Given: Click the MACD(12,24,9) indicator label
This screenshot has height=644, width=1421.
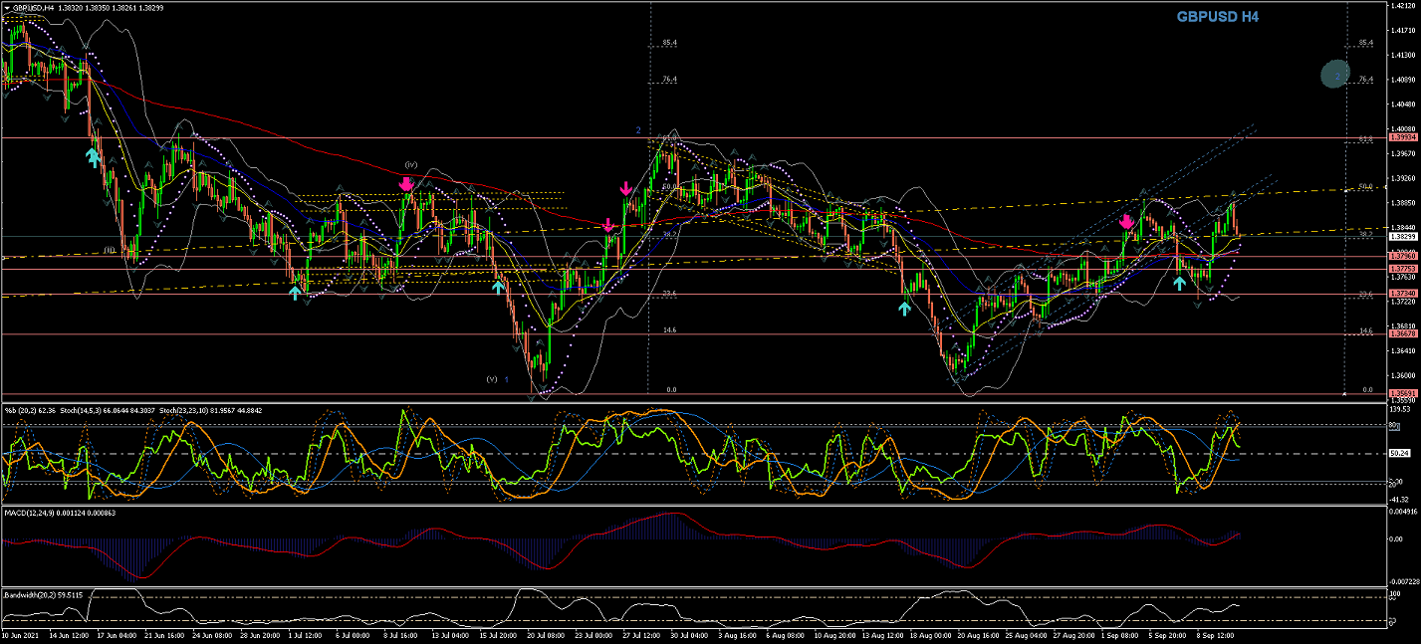Looking at the screenshot, I should click(x=29, y=513).
